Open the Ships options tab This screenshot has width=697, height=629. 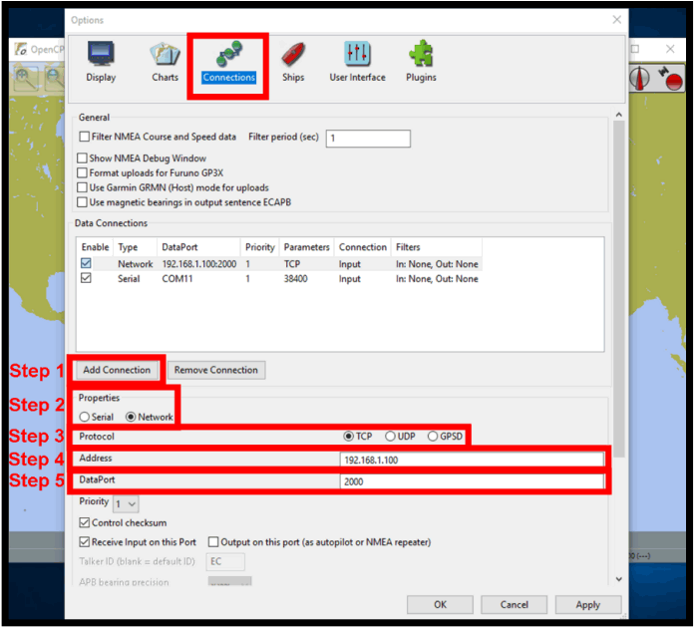click(x=293, y=62)
